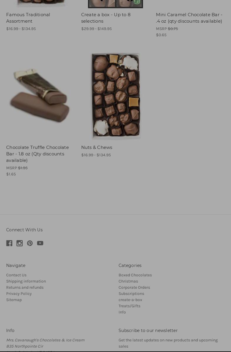231x352 pixels.
Task: Go to Contact Us page
Action: coord(16,275)
